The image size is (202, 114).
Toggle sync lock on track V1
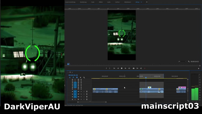pyautogui.click(x=78, y=89)
